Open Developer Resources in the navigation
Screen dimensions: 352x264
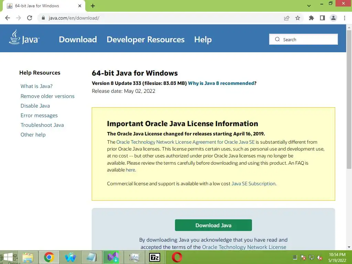pos(145,40)
